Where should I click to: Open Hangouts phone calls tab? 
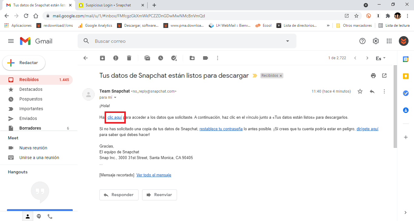(50, 216)
